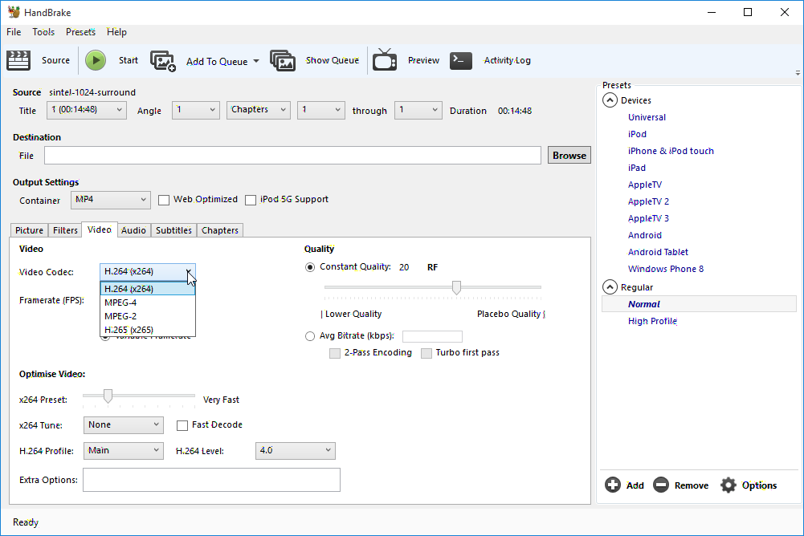Click the Add preset plus icon

(x=613, y=485)
